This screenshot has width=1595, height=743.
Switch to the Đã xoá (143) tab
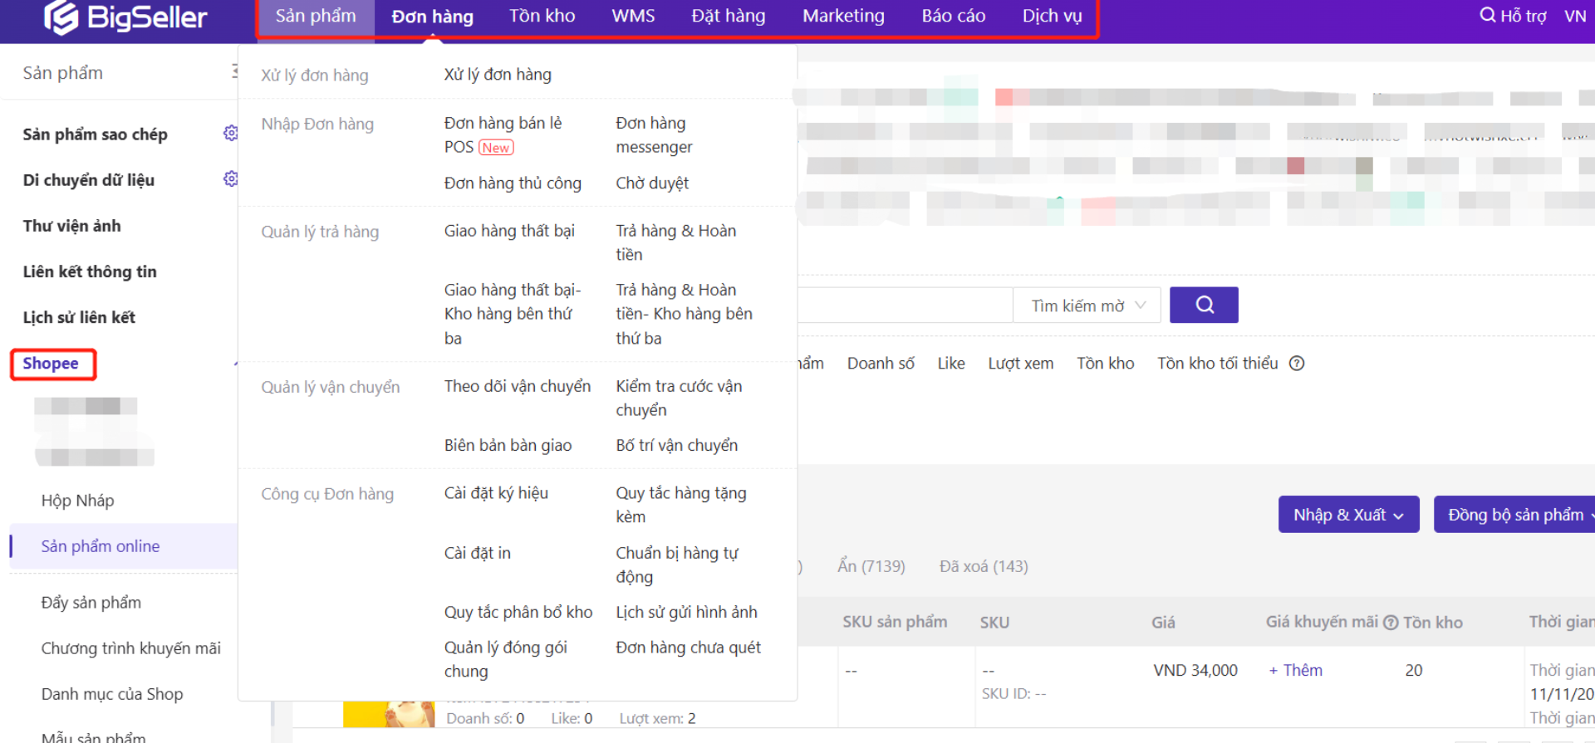click(984, 566)
